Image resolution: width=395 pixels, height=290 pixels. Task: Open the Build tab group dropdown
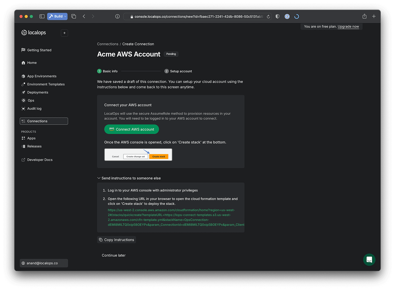pyautogui.click(x=57, y=16)
